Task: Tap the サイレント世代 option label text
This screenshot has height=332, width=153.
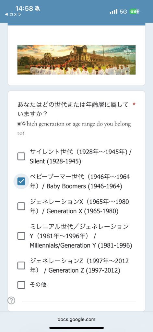Action: coord(81,157)
